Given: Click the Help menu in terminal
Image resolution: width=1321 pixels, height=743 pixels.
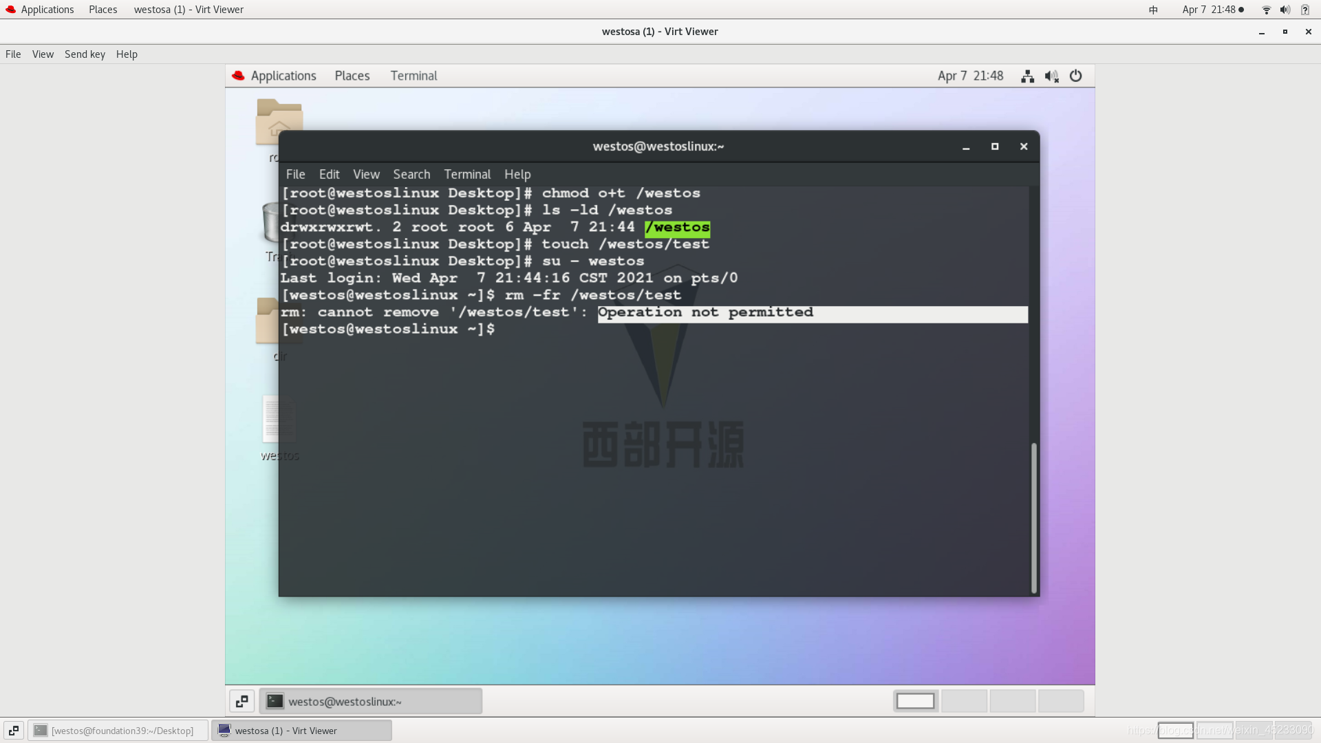Looking at the screenshot, I should pos(518,173).
